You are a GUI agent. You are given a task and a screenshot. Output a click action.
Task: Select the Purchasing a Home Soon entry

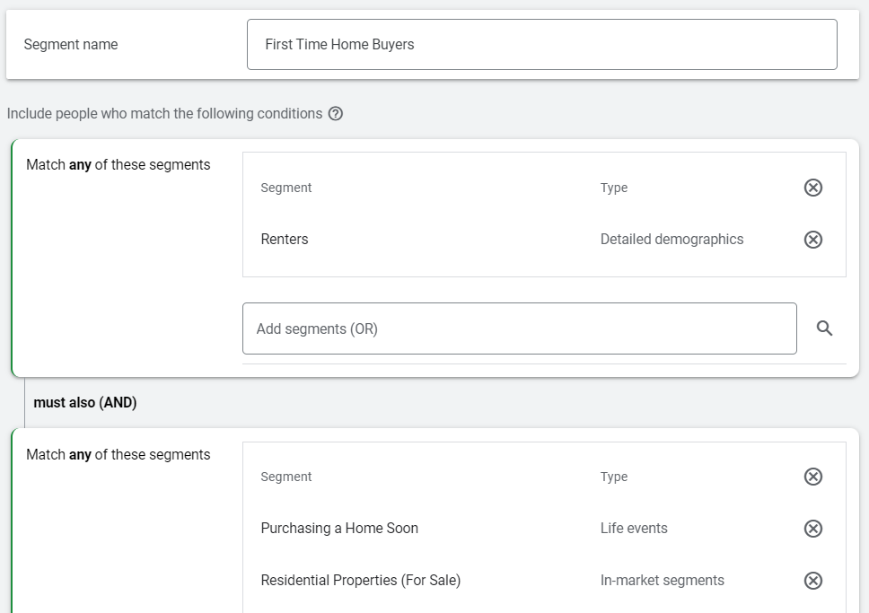(x=339, y=529)
